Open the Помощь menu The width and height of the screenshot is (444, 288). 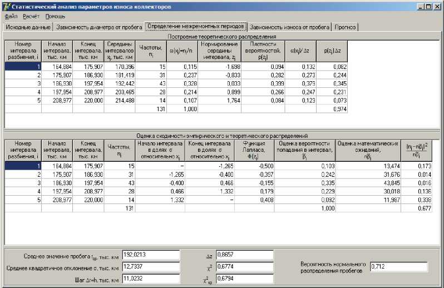point(55,17)
